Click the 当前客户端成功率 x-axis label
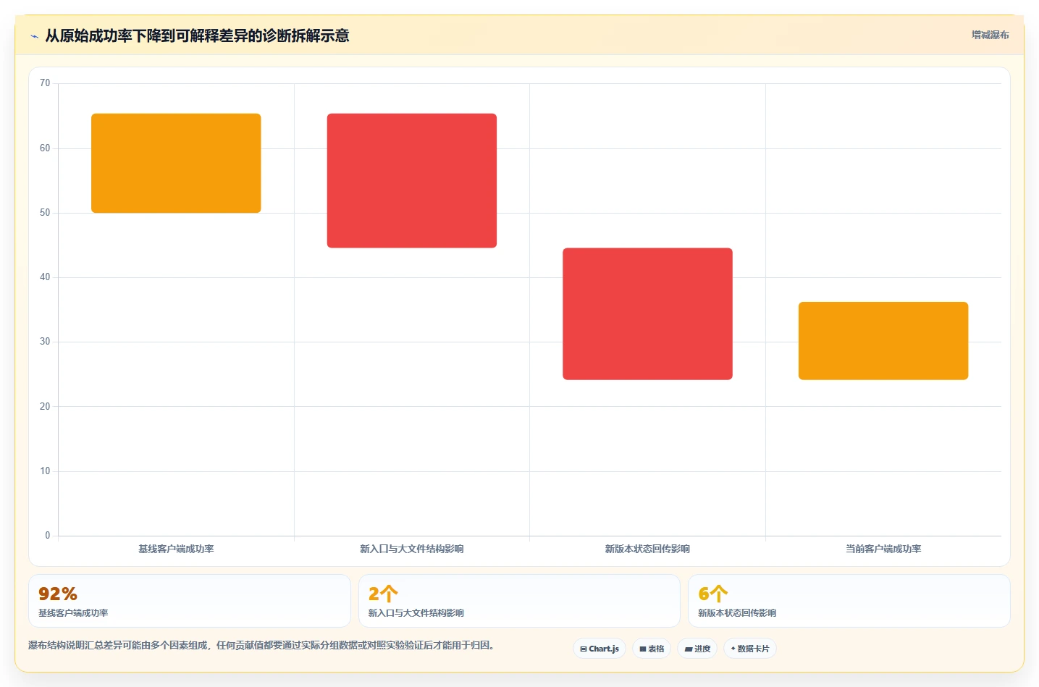1039x687 pixels. click(x=883, y=549)
